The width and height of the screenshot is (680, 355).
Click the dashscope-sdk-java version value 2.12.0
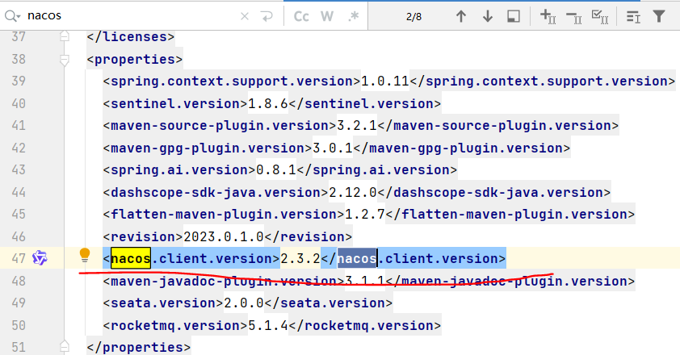(x=353, y=193)
